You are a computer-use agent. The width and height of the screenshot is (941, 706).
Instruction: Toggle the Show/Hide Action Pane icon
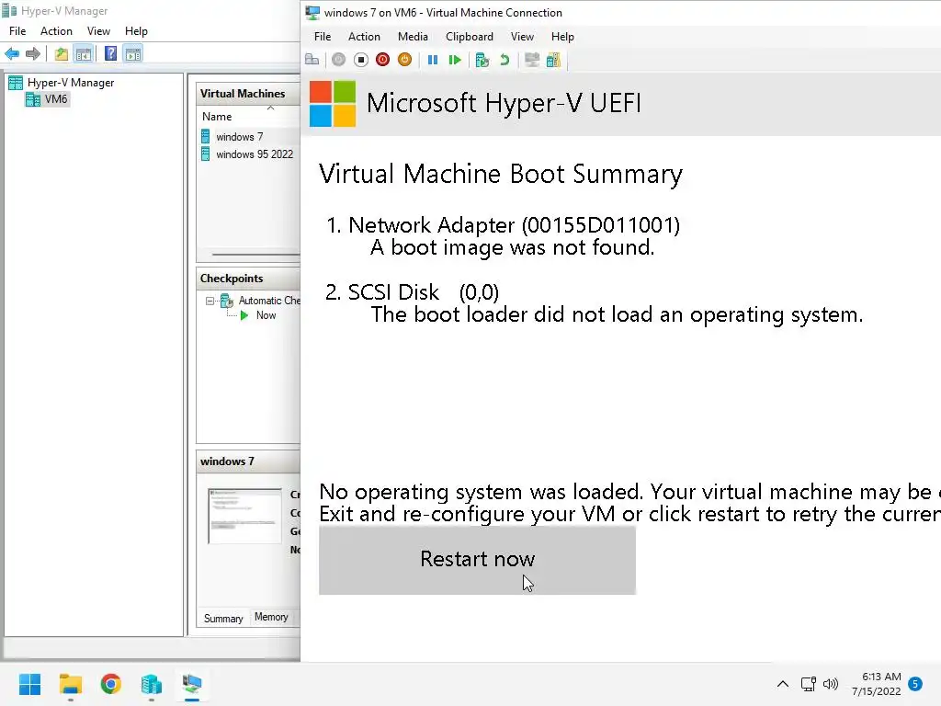point(133,54)
